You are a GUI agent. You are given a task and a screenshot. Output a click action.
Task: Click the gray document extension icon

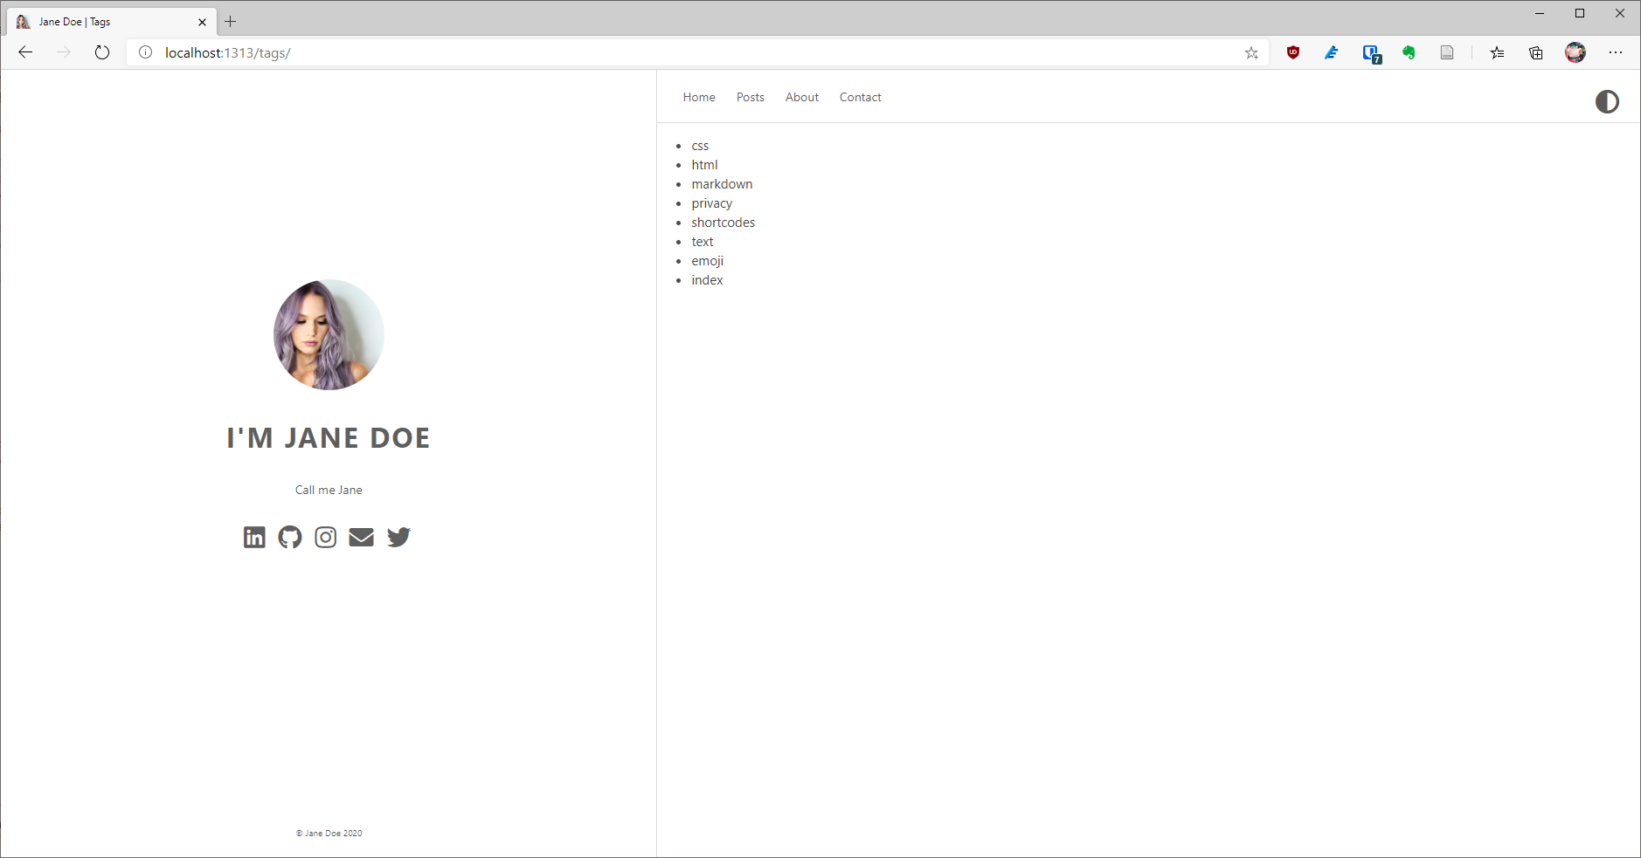pos(1447,52)
